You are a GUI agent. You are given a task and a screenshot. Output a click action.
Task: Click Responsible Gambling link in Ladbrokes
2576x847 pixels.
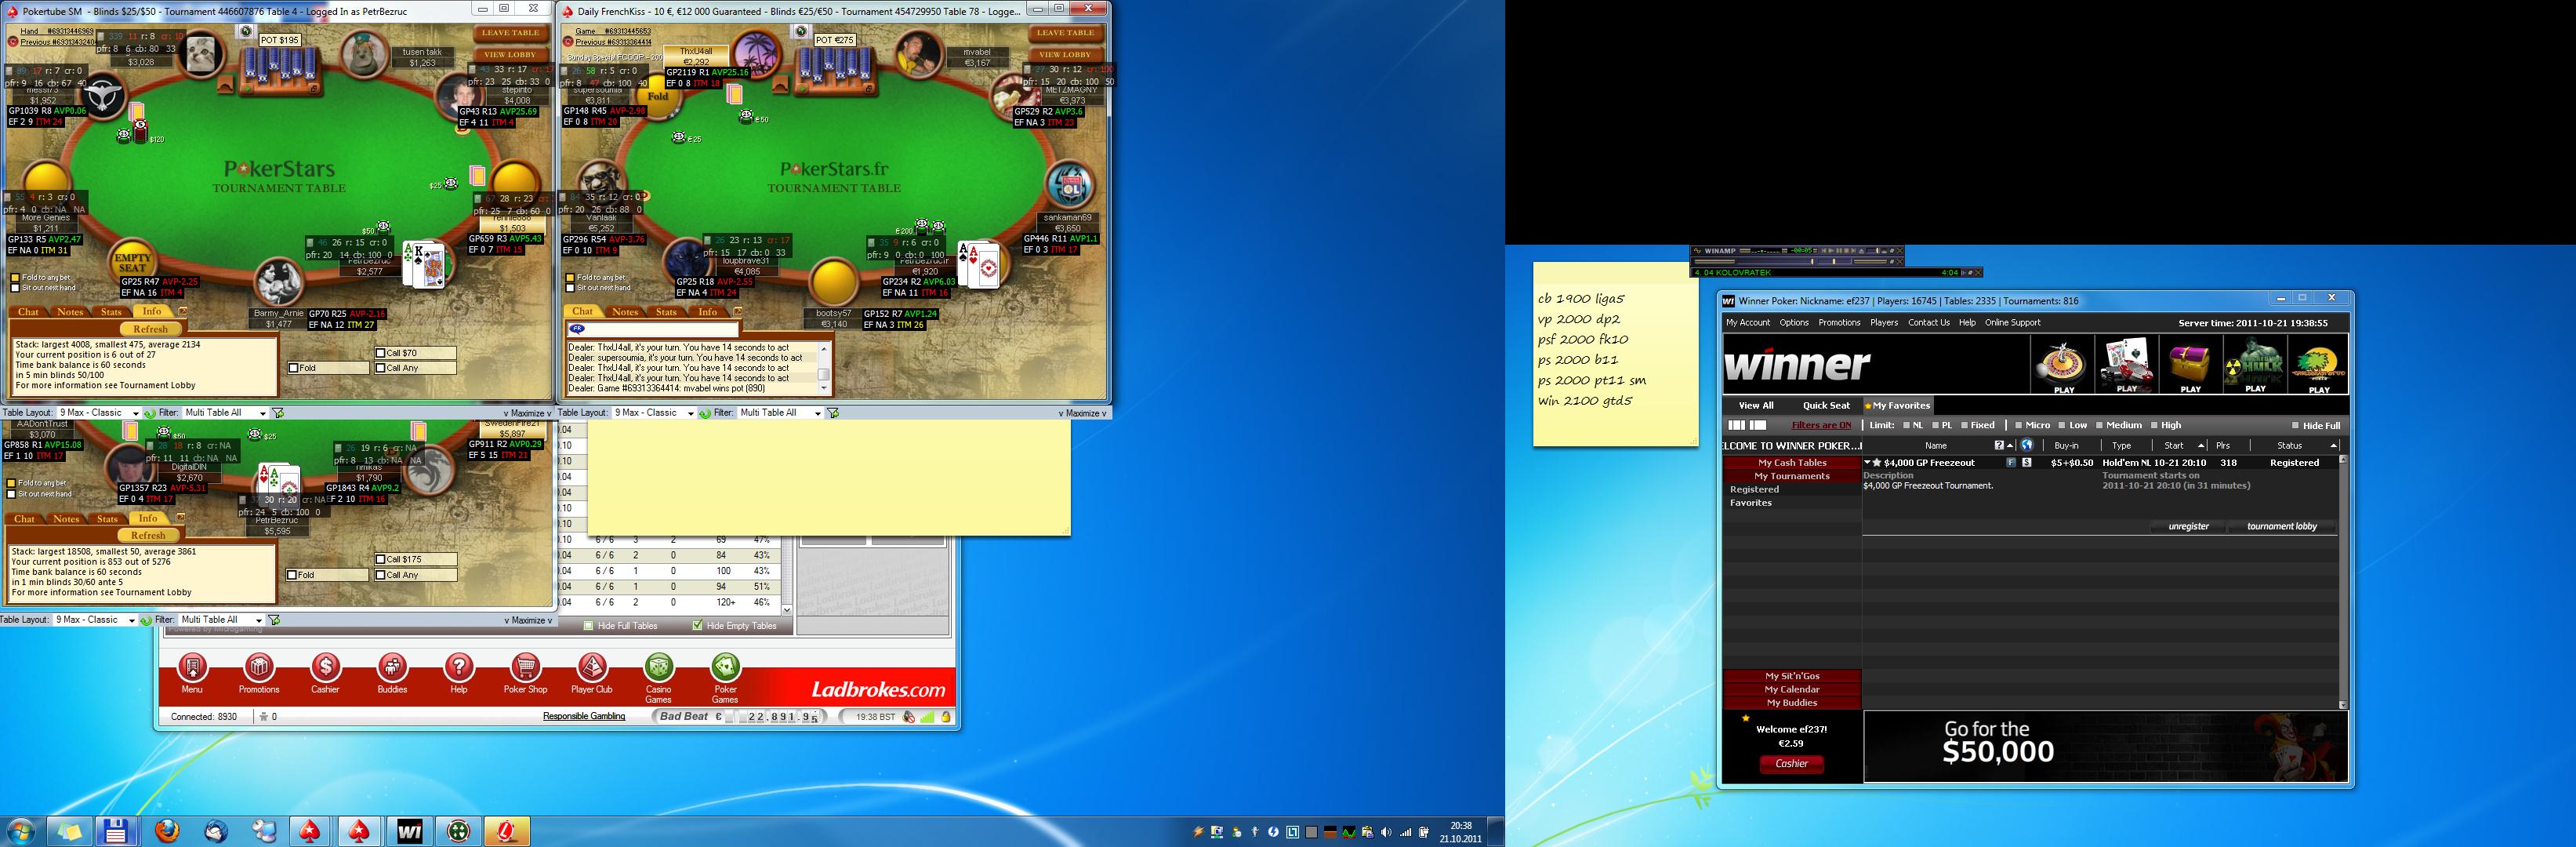[584, 716]
